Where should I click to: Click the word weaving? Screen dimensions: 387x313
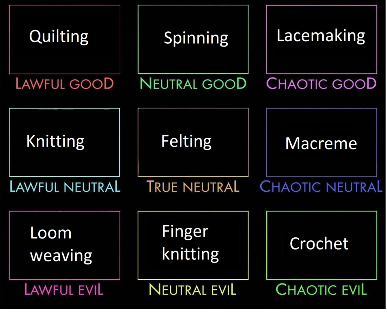(61, 256)
